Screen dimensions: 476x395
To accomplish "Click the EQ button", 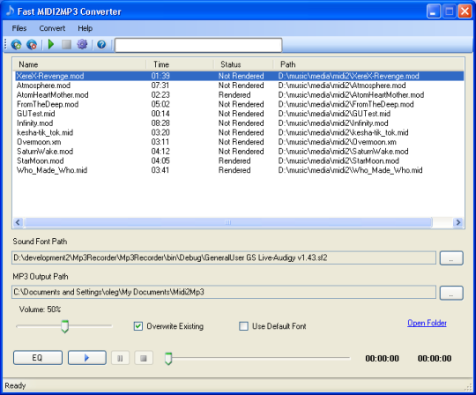I will pos(38,358).
